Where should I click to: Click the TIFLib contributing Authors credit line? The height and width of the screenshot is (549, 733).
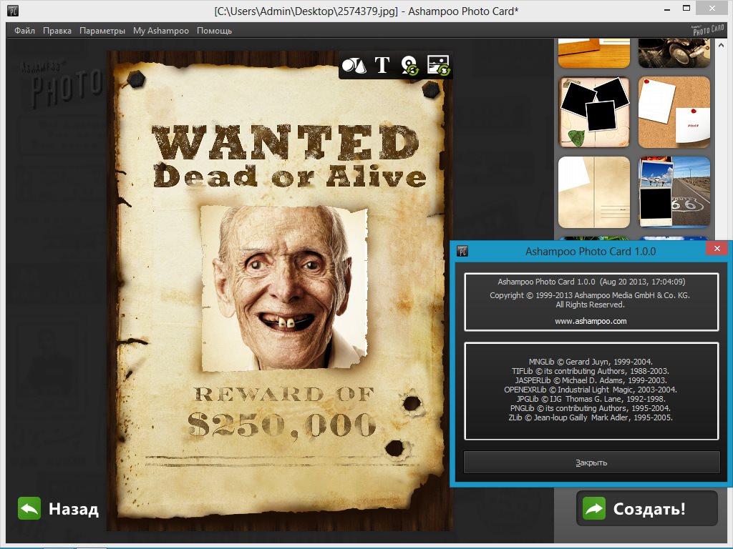[591, 371]
